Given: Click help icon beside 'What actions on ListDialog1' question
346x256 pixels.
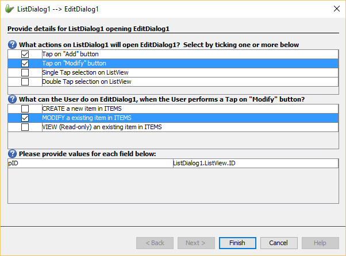Looking at the screenshot, I should [x=13, y=44].
